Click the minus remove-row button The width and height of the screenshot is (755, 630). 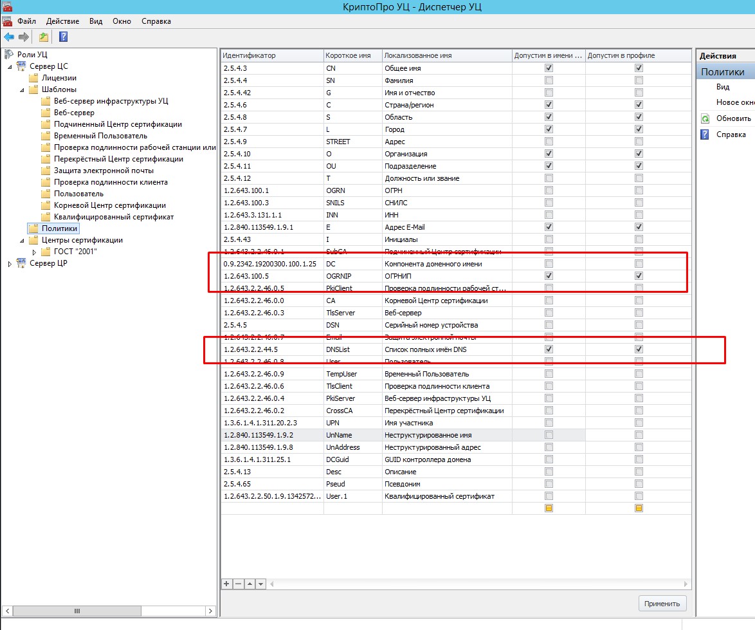tap(239, 584)
